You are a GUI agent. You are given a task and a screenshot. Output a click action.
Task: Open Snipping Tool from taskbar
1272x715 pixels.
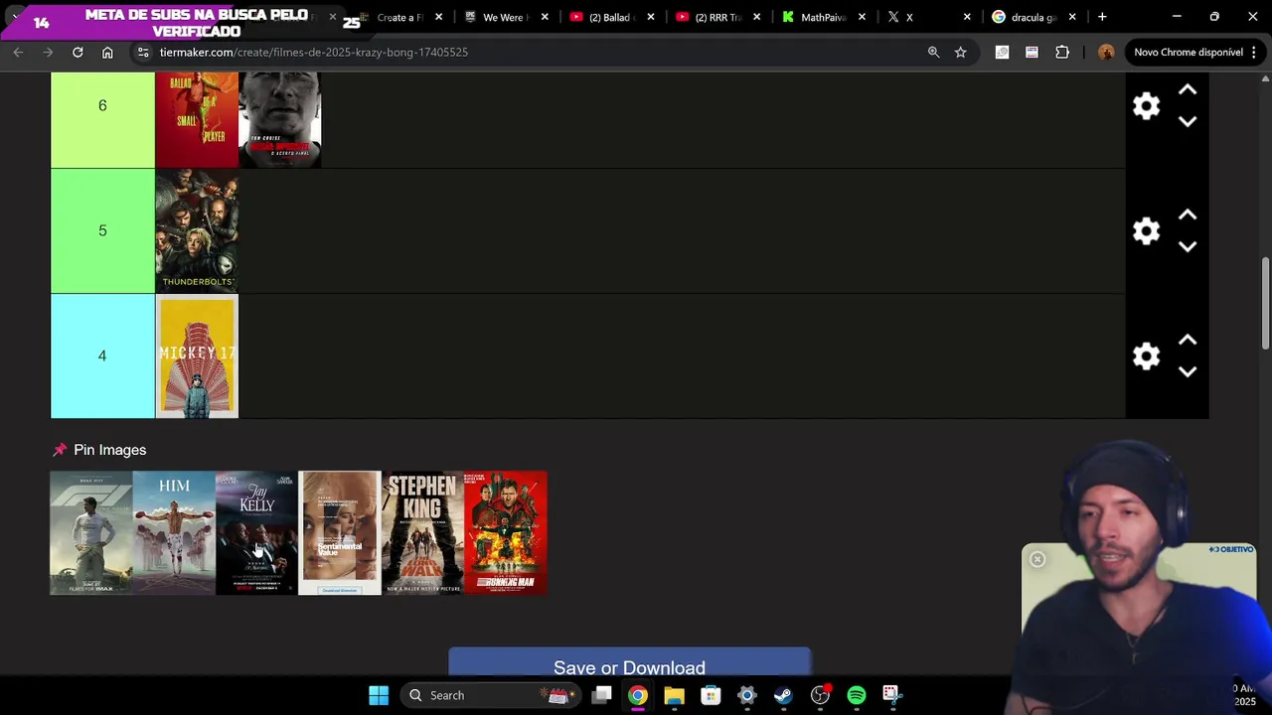pyautogui.click(x=891, y=695)
